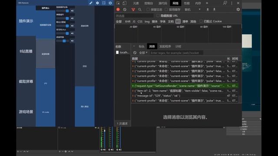The image size is (278, 156).
Task: Open the 标头 details tab
Action: 142,46
